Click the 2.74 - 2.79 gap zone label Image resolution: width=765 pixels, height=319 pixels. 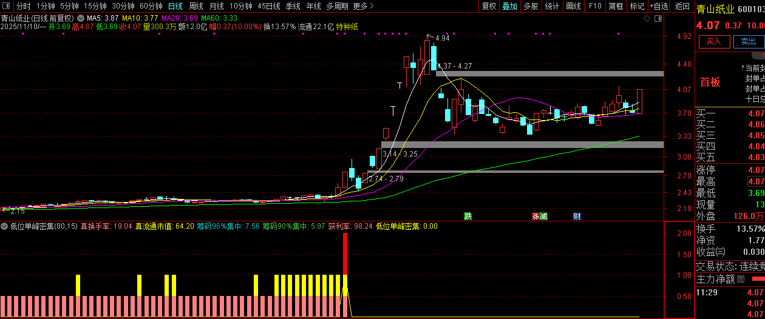click(386, 179)
